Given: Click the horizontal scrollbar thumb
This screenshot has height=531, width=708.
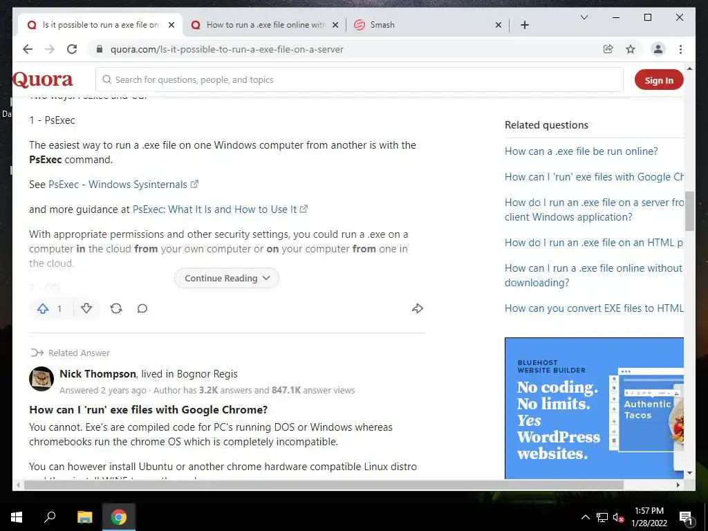Looking at the screenshot, I should coord(324,485).
